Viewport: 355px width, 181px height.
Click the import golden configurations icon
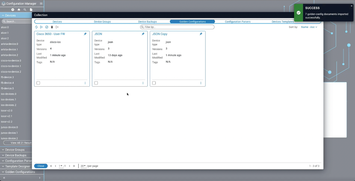pyautogui.click(x=42, y=27)
